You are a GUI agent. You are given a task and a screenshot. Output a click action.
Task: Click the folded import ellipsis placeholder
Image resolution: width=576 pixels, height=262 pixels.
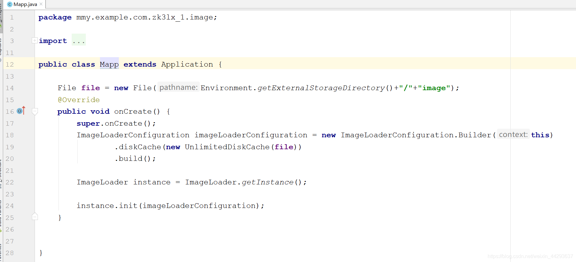click(x=79, y=41)
